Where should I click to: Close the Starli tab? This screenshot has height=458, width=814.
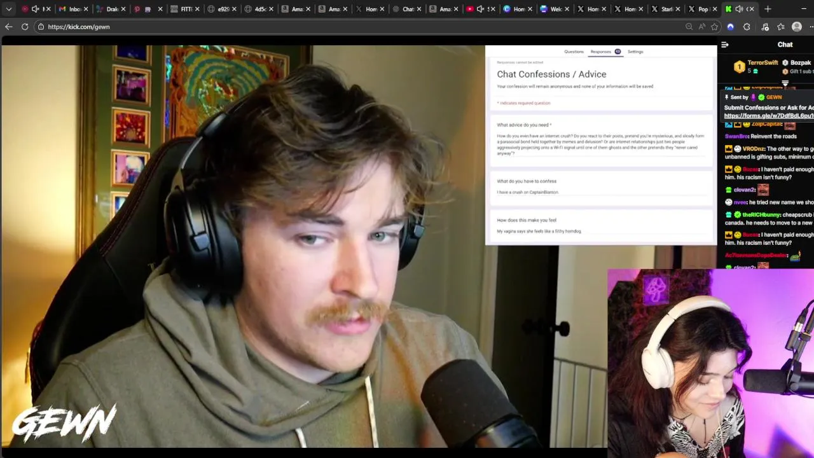click(x=677, y=9)
